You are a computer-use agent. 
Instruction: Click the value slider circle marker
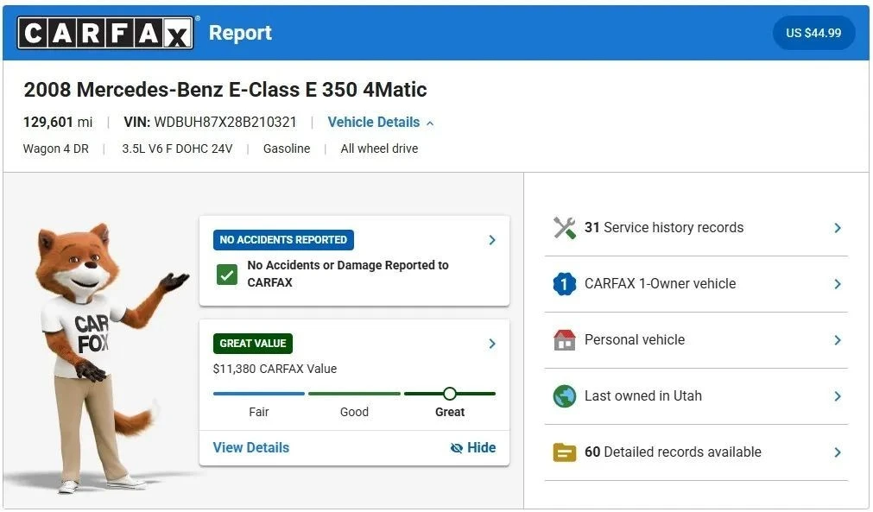point(449,394)
